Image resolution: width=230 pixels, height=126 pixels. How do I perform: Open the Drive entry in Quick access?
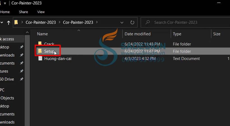click(7, 79)
